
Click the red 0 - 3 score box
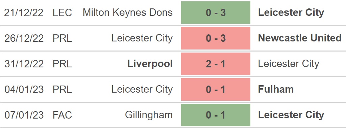216,38
